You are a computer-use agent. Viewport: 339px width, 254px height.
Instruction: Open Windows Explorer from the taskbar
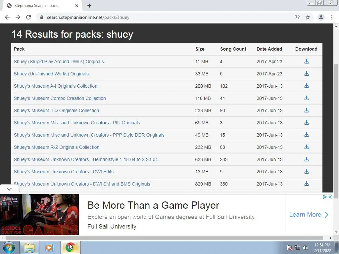(29, 247)
